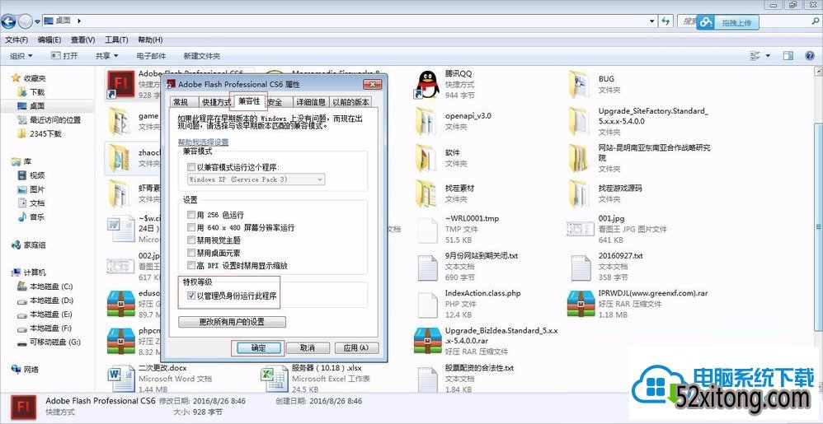Open the 查看(V) menu
Screen dimensions: 823x424
coord(83,40)
